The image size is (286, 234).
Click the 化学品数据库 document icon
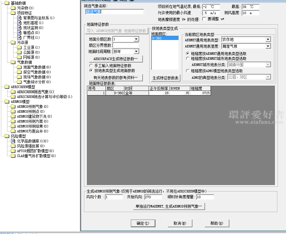coord(13,141)
